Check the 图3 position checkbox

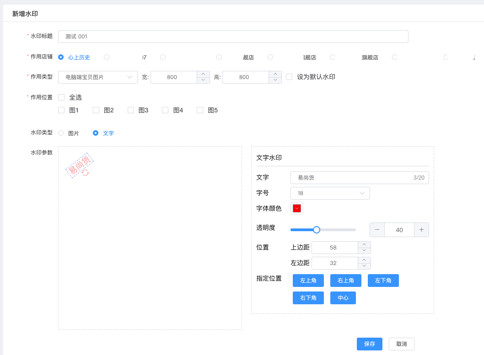coord(131,110)
